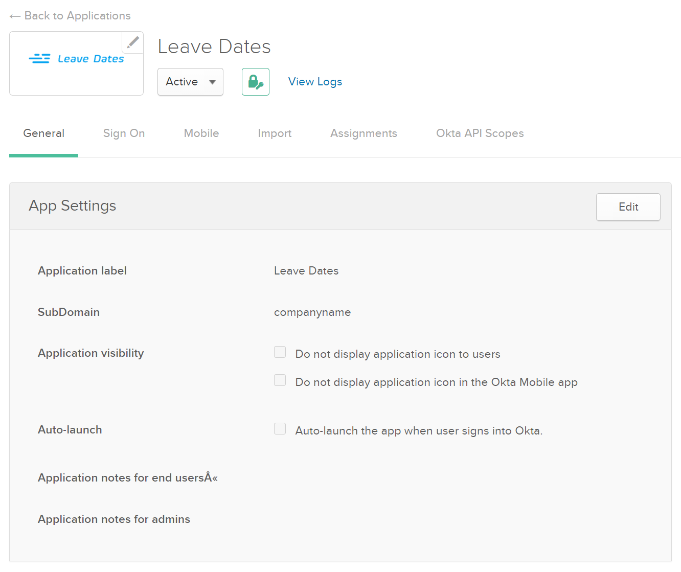Click the 'Leave Dates' application label value
This screenshot has height=572, width=681.
tap(306, 271)
